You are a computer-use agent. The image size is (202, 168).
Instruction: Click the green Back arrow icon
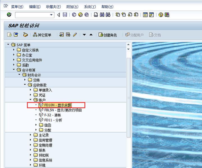point(74,15)
